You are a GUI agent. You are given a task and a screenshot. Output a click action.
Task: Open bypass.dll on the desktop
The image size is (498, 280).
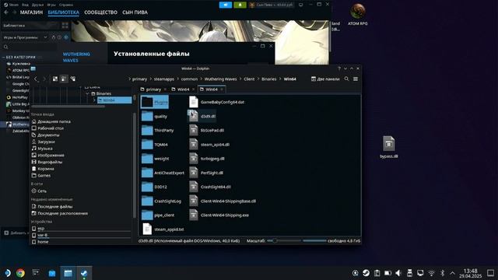[x=389, y=147]
